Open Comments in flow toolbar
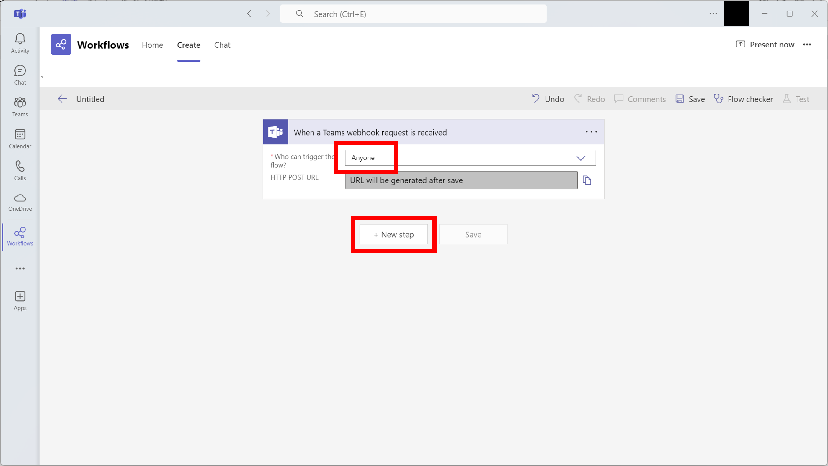828x466 pixels. click(640, 99)
